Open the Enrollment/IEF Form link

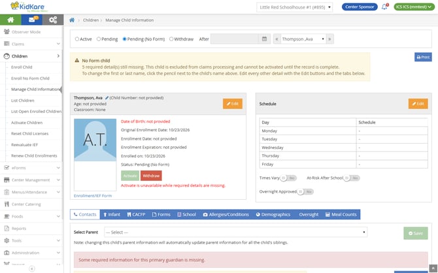coord(93,196)
